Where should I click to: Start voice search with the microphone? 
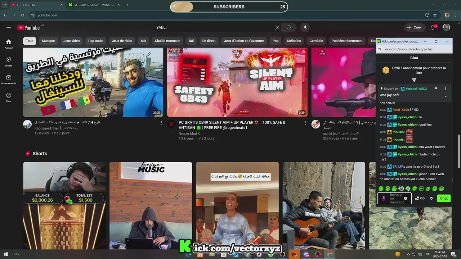[305, 28]
